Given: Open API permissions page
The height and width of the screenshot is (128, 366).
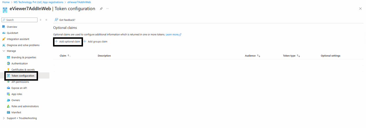Looking at the screenshot, I should 20,82.
